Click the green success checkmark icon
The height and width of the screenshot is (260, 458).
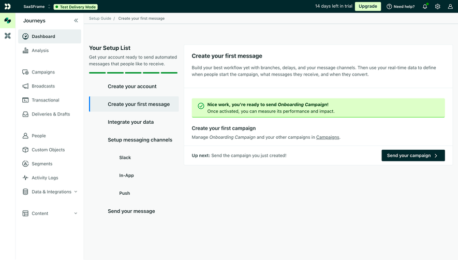(201, 106)
